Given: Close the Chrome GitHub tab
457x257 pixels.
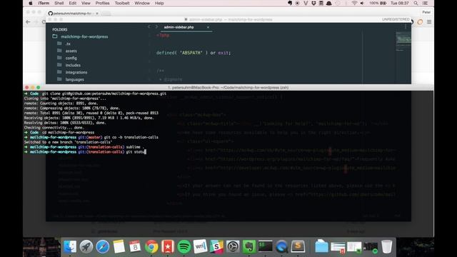Looking at the screenshot, I should pos(97,14).
